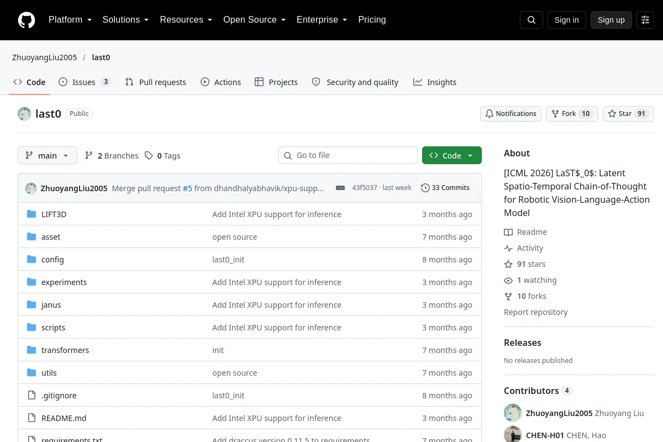663x442 pixels.
Task: Click the Pricing link
Action: [x=372, y=20]
